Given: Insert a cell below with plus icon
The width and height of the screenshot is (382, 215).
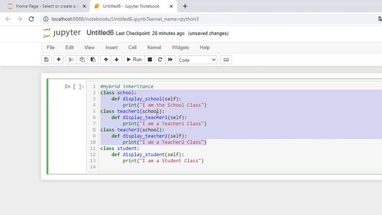Looking at the screenshot, I should point(58,60).
